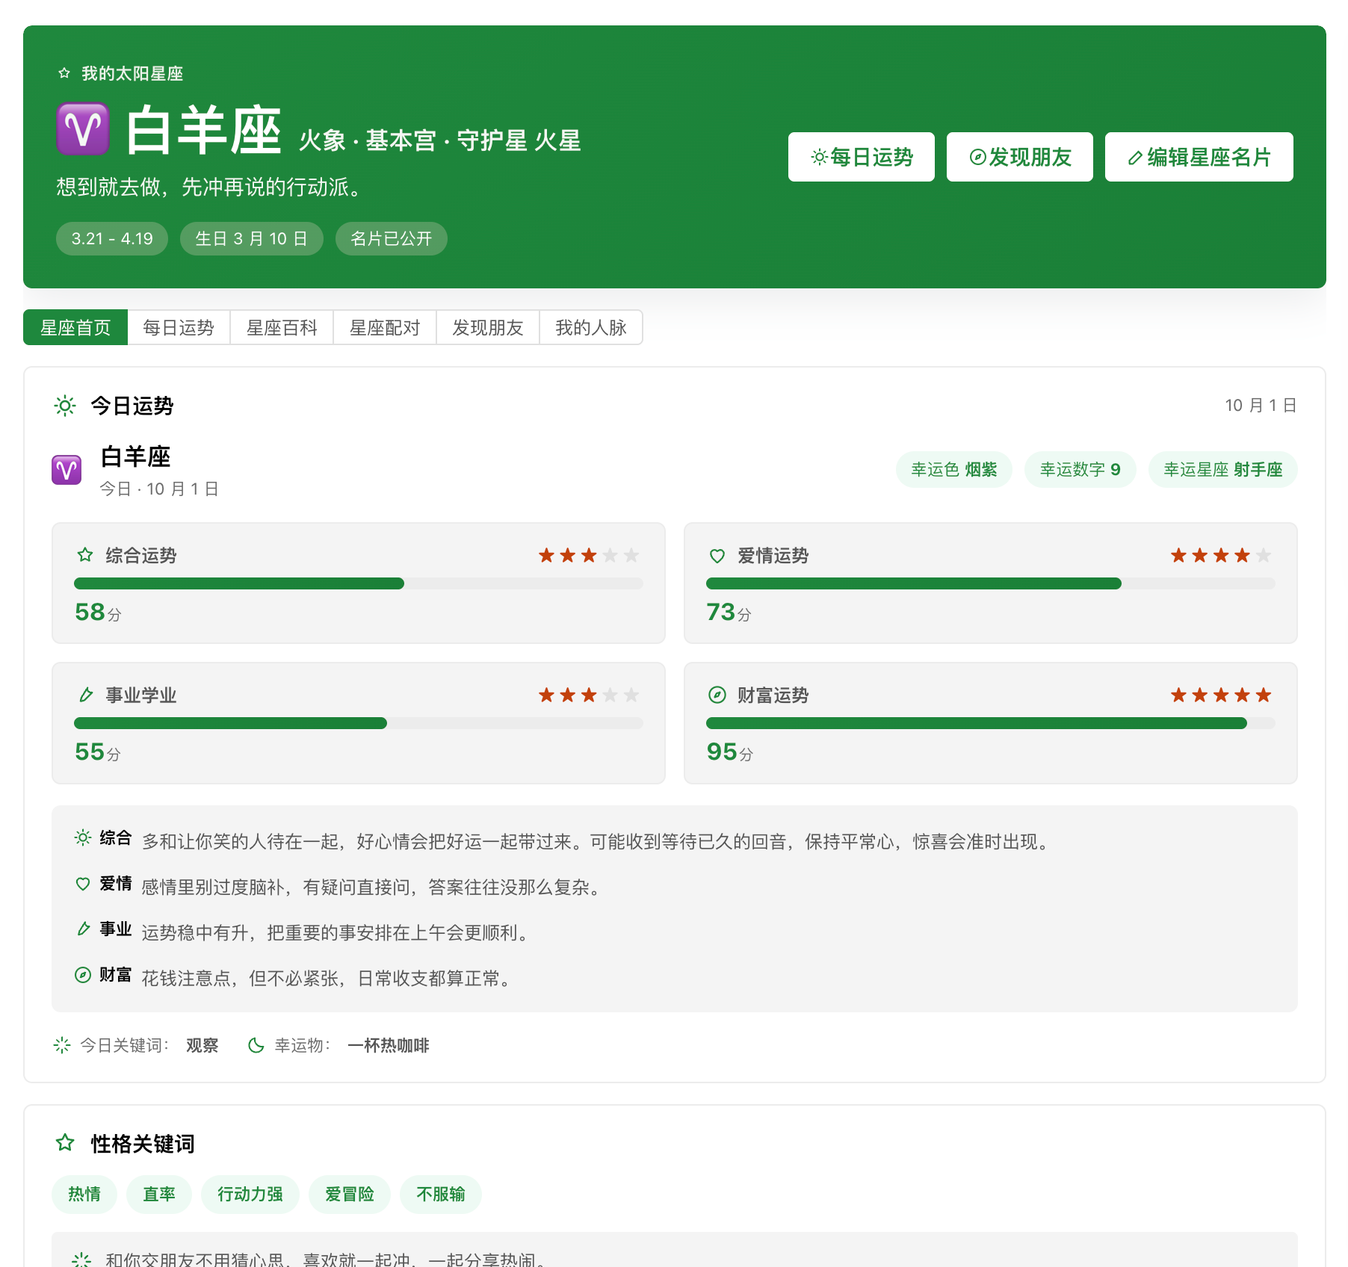
Task: Switch to the 每日运势 tab
Action: [179, 327]
